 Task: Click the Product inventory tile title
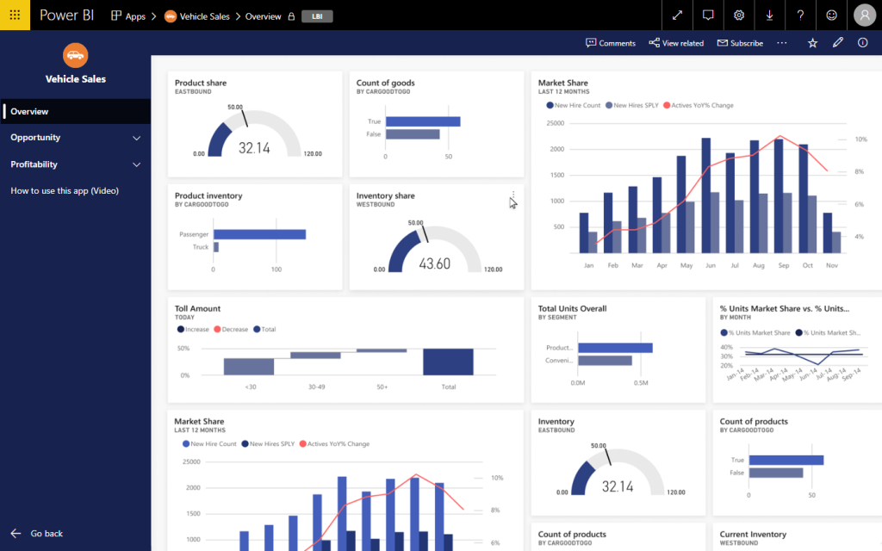pyautogui.click(x=208, y=195)
